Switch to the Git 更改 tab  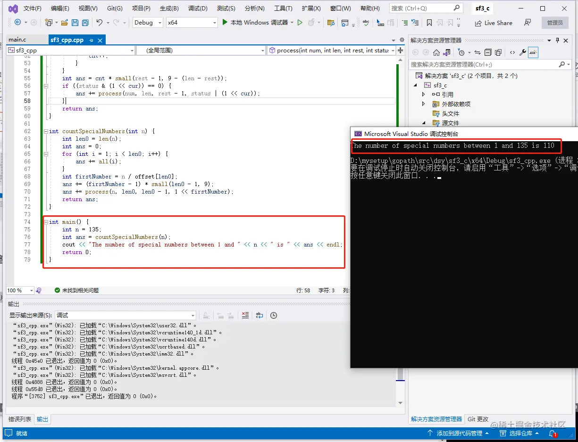coord(478,419)
